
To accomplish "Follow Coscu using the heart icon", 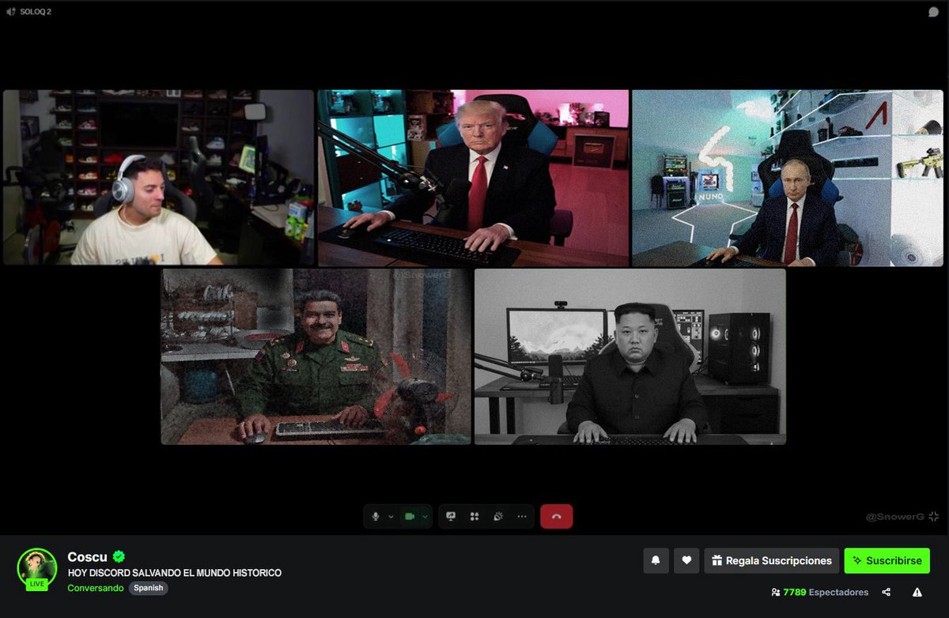I will [x=686, y=560].
